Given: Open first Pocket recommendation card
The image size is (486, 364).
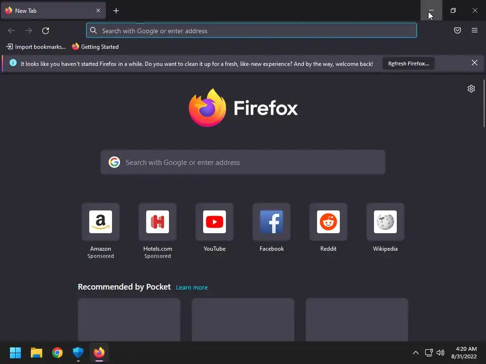Looking at the screenshot, I should (x=129, y=320).
